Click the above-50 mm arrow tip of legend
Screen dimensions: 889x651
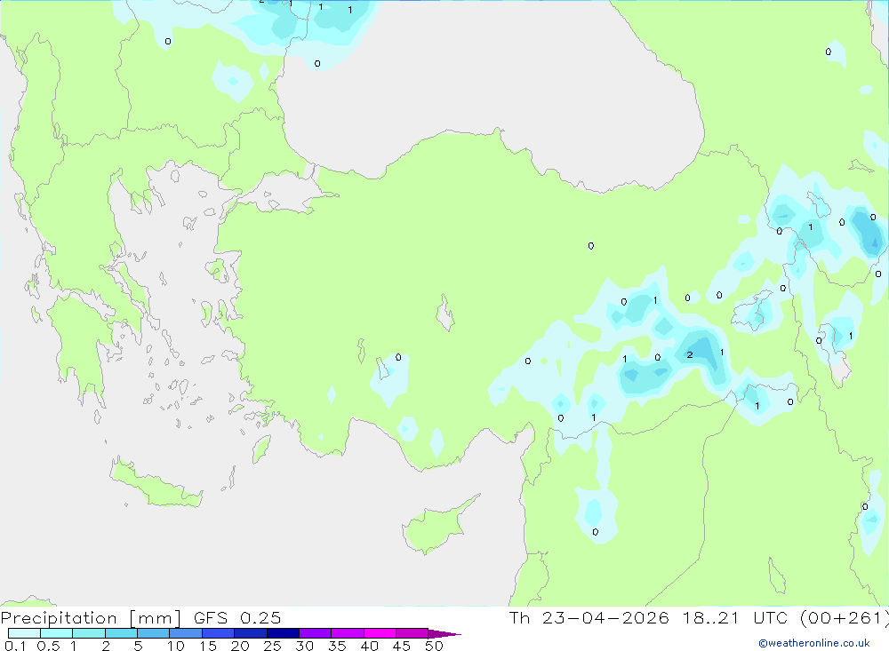[x=444, y=633]
